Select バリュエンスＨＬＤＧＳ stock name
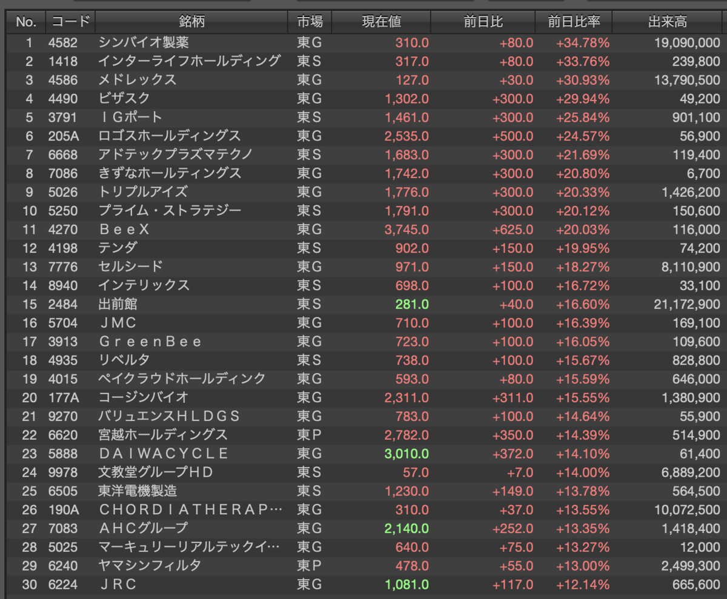This screenshot has height=599, width=727. pyautogui.click(x=169, y=416)
